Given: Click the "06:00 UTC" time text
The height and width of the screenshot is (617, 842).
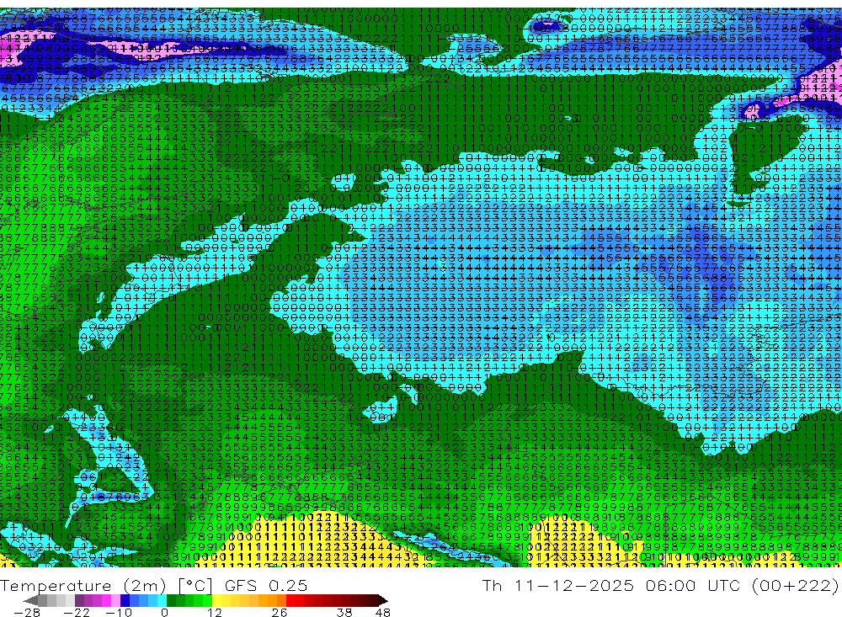Looking at the screenshot, I should [695, 585].
